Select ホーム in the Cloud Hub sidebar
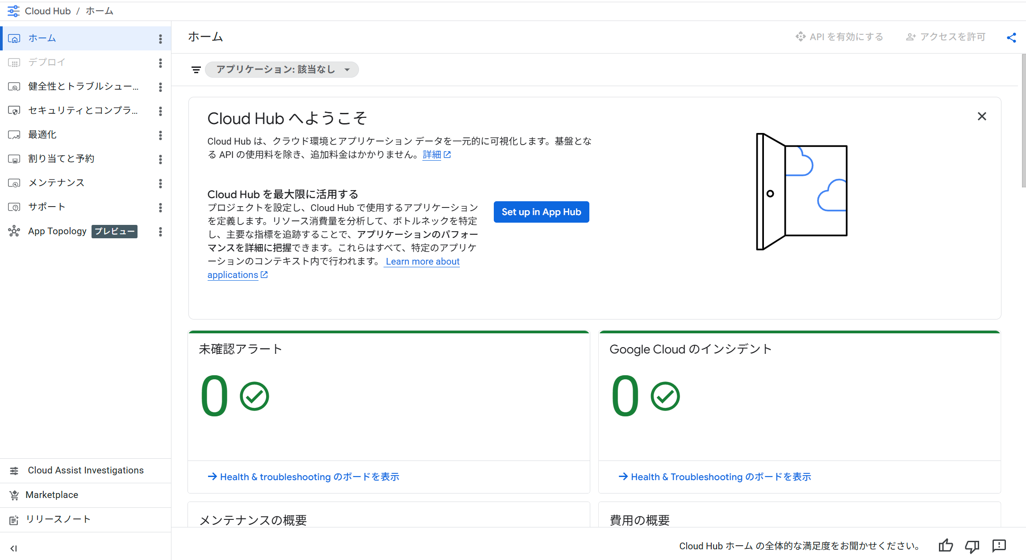This screenshot has height=560, width=1026. 42,38
